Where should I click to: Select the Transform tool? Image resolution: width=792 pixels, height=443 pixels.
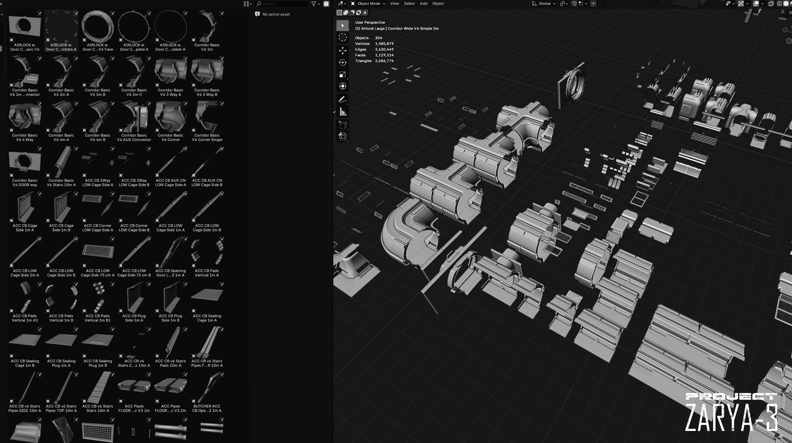point(342,86)
